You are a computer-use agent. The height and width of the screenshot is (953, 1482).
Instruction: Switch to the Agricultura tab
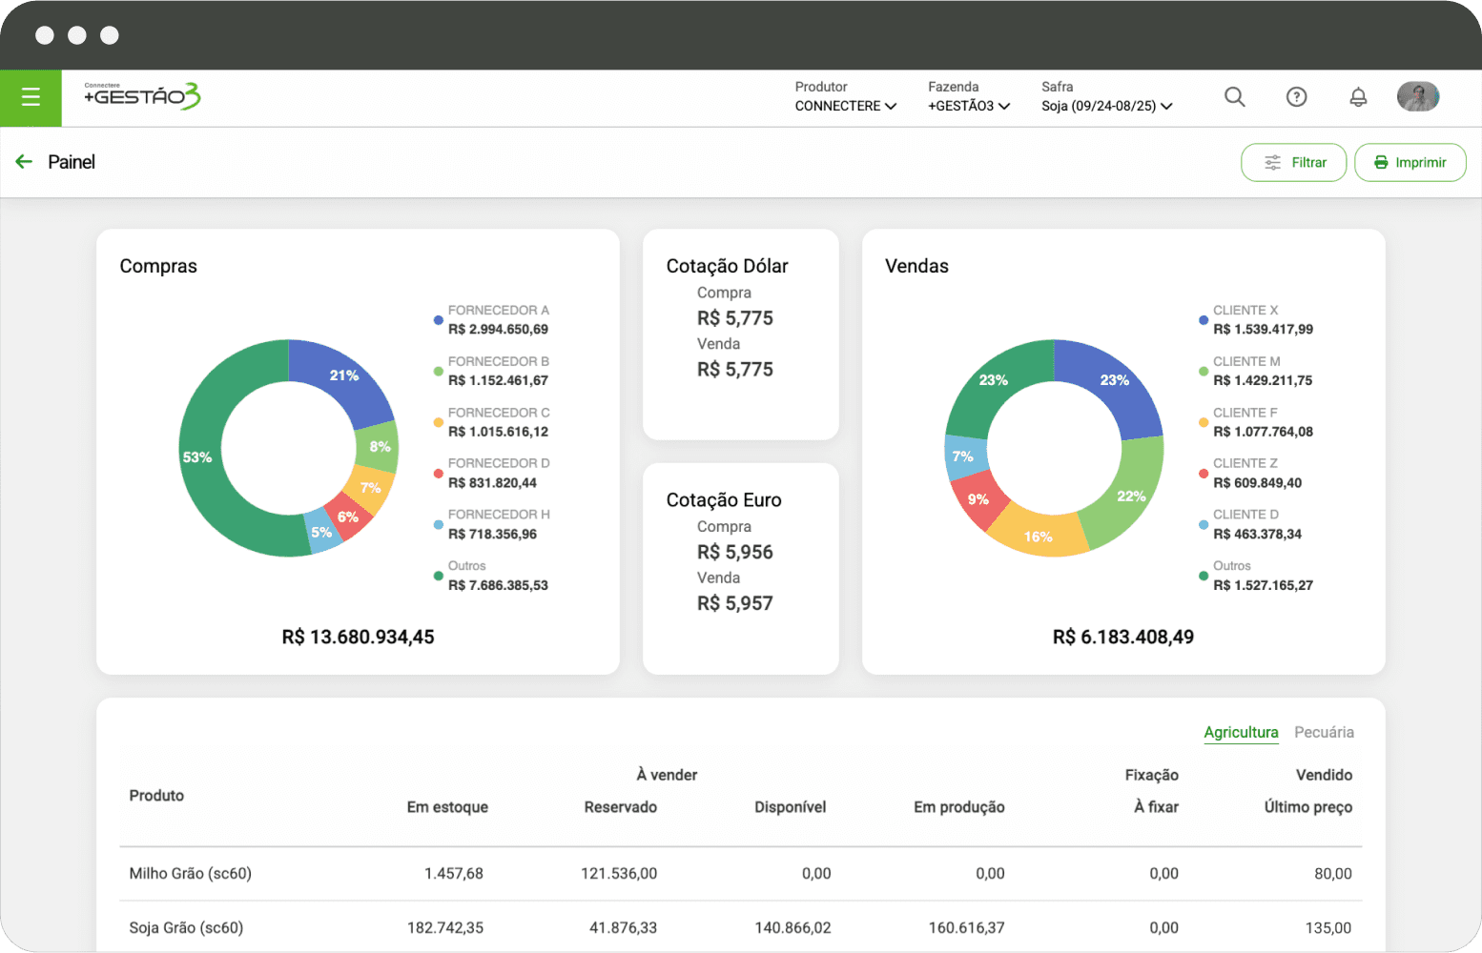(x=1241, y=732)
